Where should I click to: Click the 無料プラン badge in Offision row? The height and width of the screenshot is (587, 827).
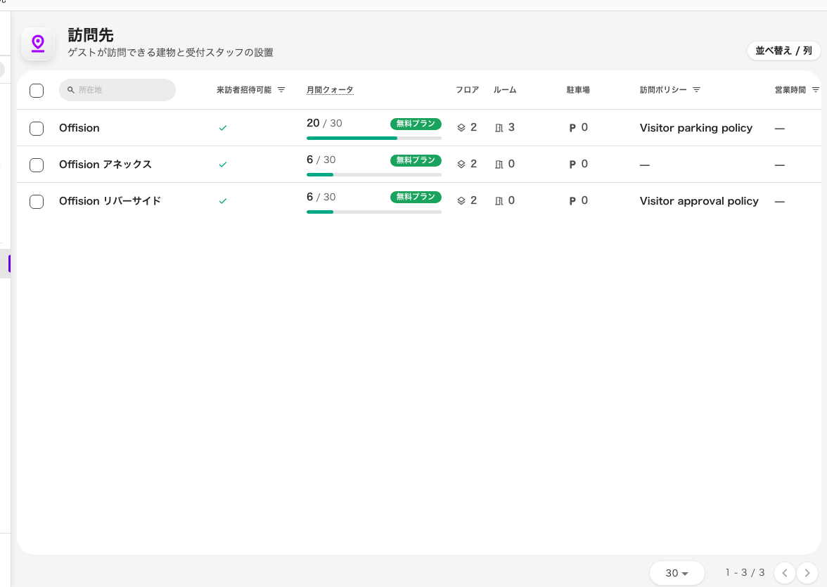[416, 124]
